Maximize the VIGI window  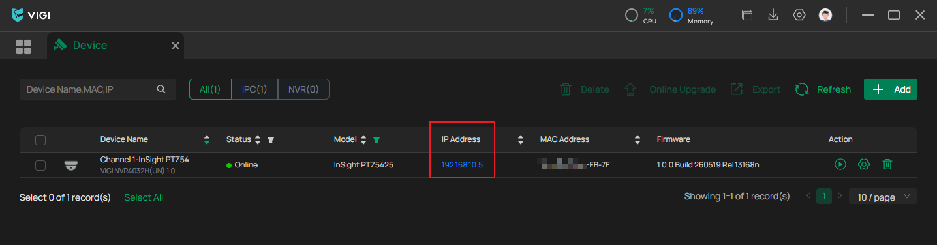click(x=894, y=15)
